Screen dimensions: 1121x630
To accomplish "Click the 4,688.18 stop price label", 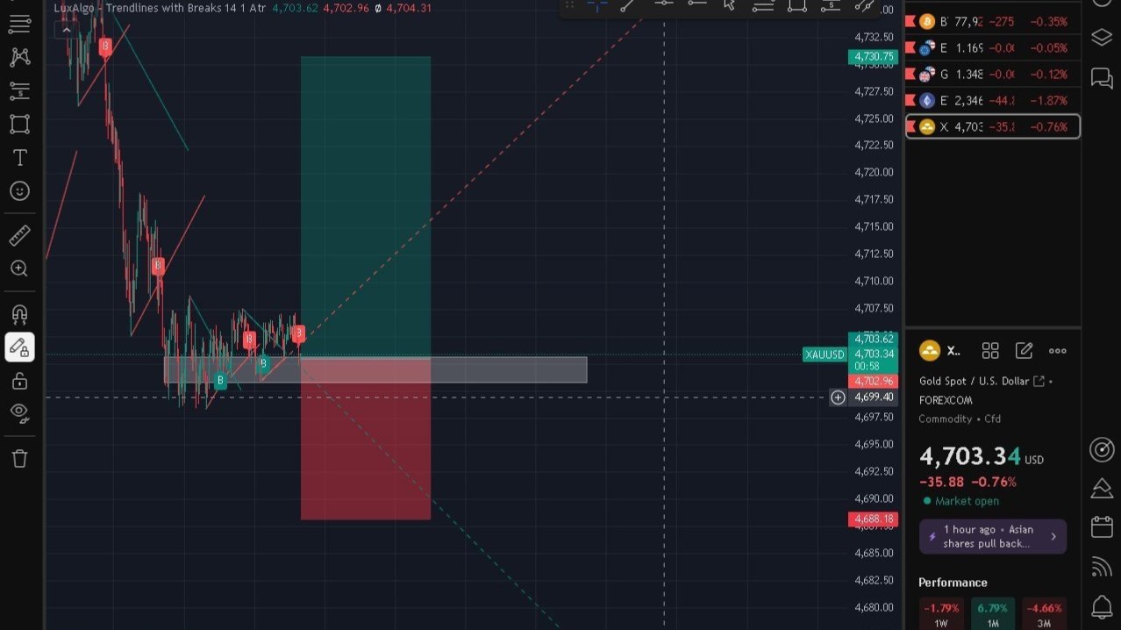I will tap(873, 519).
